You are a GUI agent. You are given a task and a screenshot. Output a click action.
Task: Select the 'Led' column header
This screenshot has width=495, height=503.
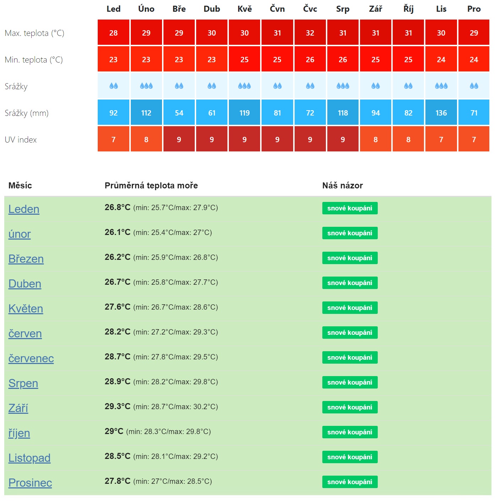113,9
